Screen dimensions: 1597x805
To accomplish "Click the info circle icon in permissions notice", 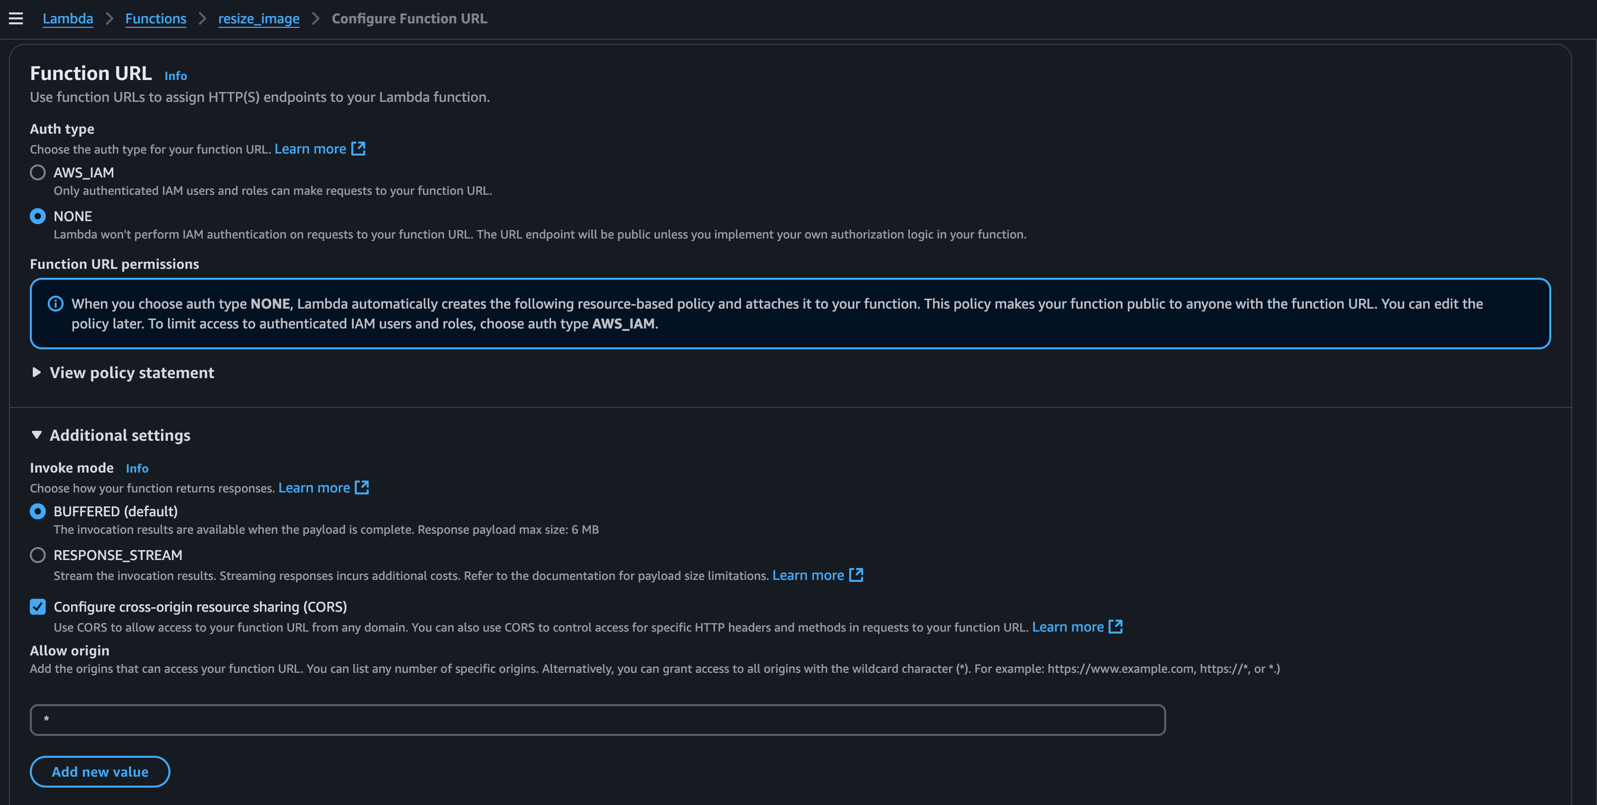I will (x=56, y=304).
